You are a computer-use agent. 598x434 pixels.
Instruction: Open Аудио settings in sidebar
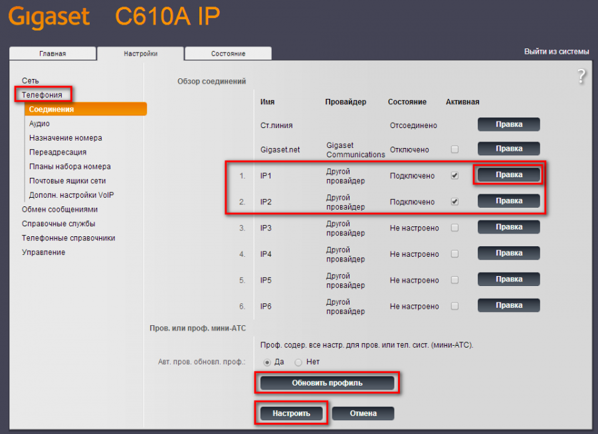(x=39, y=123)
